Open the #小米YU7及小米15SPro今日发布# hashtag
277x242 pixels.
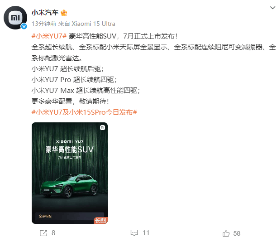point(84,112)
